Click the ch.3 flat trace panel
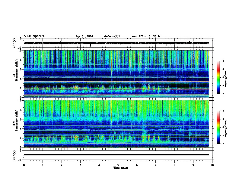The image size is (239, 185). pos(118,155)
